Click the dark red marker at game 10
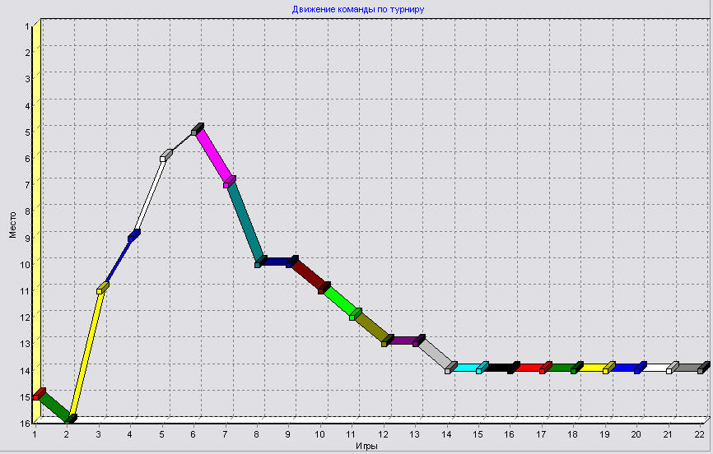This screenshot has width=713, height=454. [x=324, y=288]
